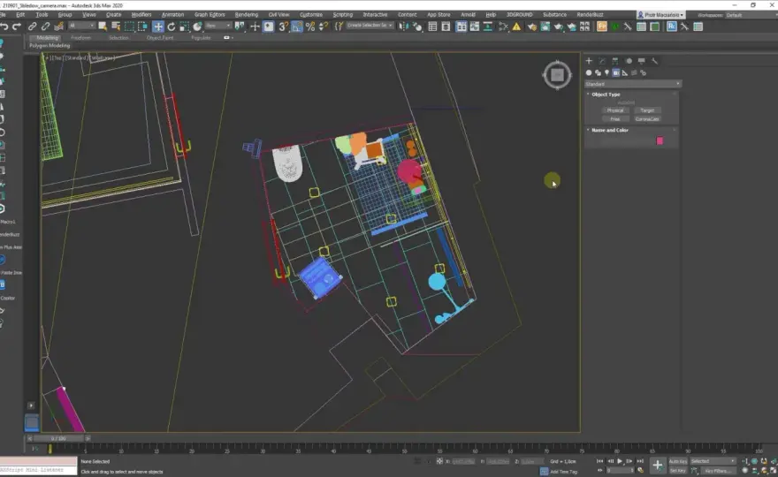Screen dimensions: 778x477
Task: Pick Rectangular Selection Region tool
Action: [129, 26]
